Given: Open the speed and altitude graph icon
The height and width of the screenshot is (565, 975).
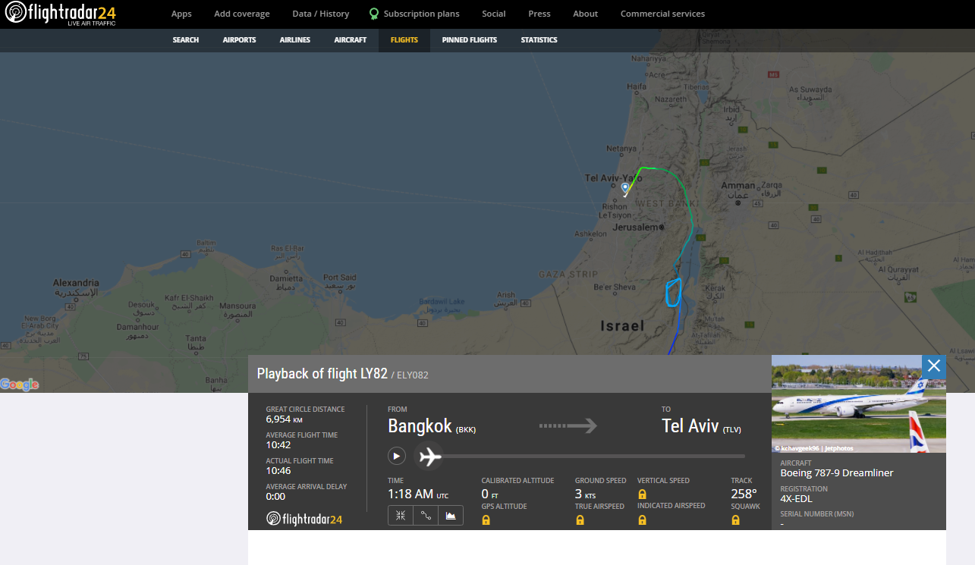Looking at the screenshot, I should pyautogui.click(x=451, y=516).
